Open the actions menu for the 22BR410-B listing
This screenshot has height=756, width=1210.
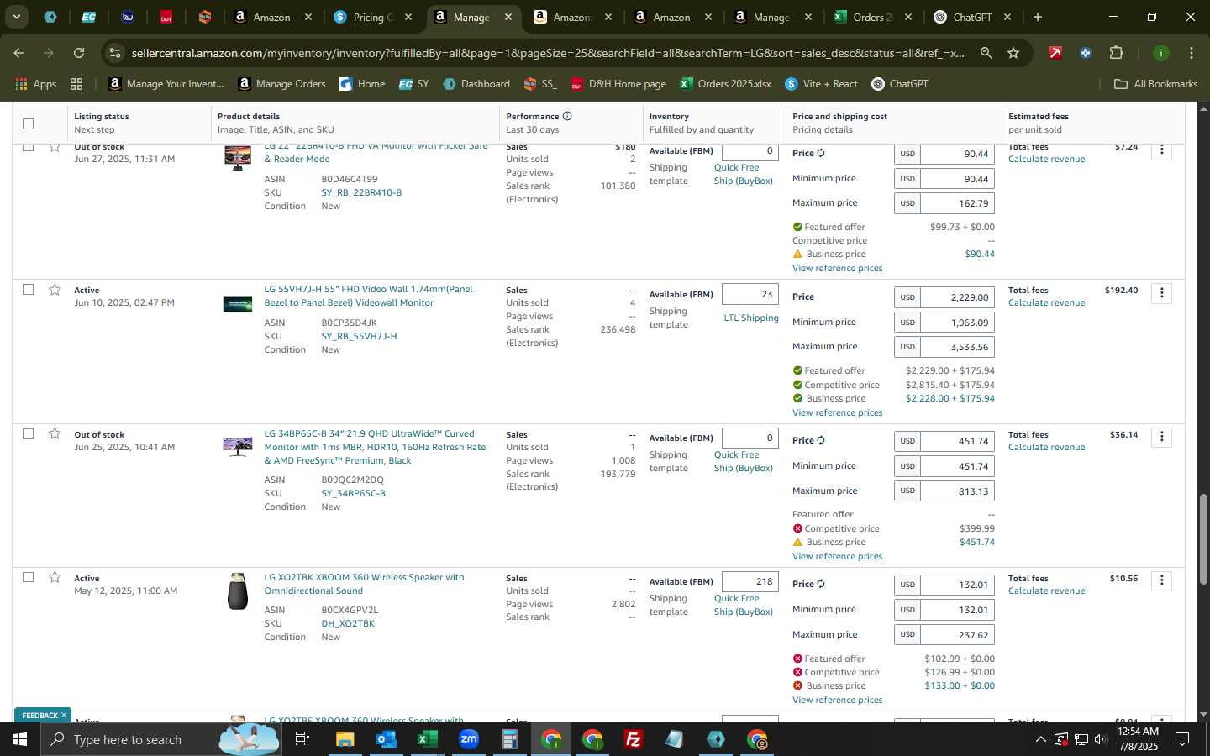click(1161, 150)
